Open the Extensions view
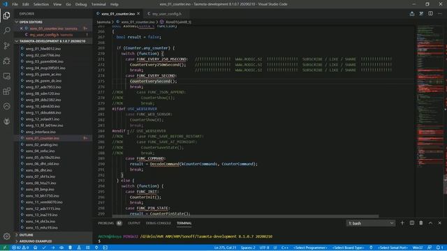The width and height of the screenshot is (447, 251). click(x=6, y=91)
